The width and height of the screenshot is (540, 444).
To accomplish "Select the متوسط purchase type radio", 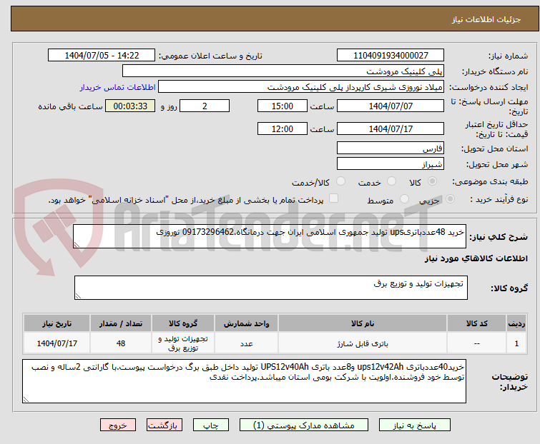I will point(404,199).
